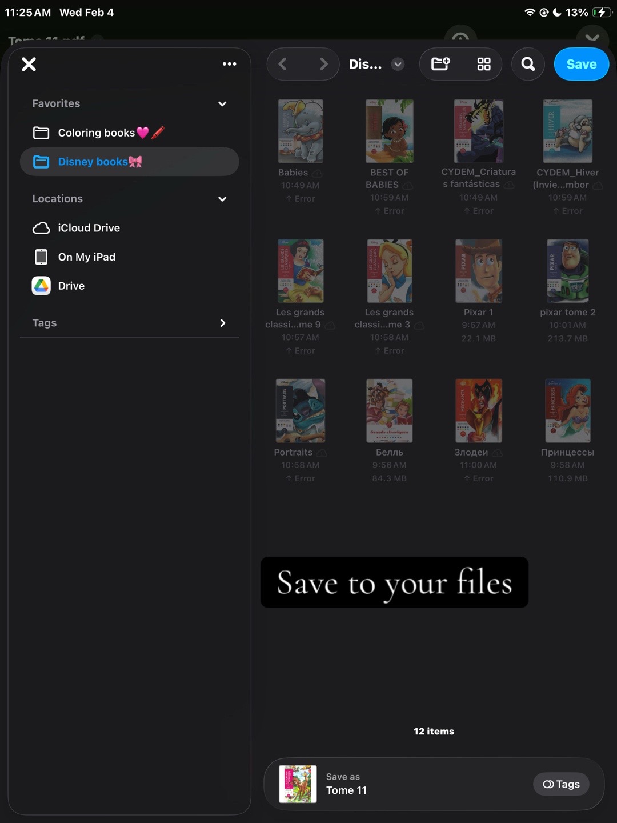Select the Злодеи book thumbnail
Image resolution: width=617 pixels, height=823 pixels.
click(479, 410)
